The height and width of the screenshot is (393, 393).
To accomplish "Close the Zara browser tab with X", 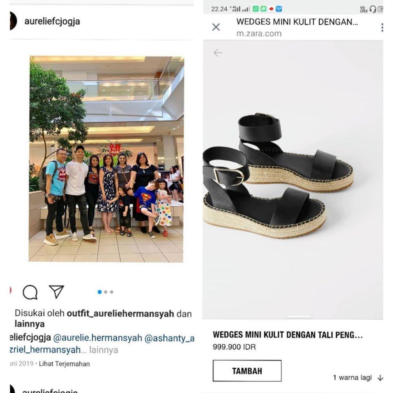I will click(216, 27).
